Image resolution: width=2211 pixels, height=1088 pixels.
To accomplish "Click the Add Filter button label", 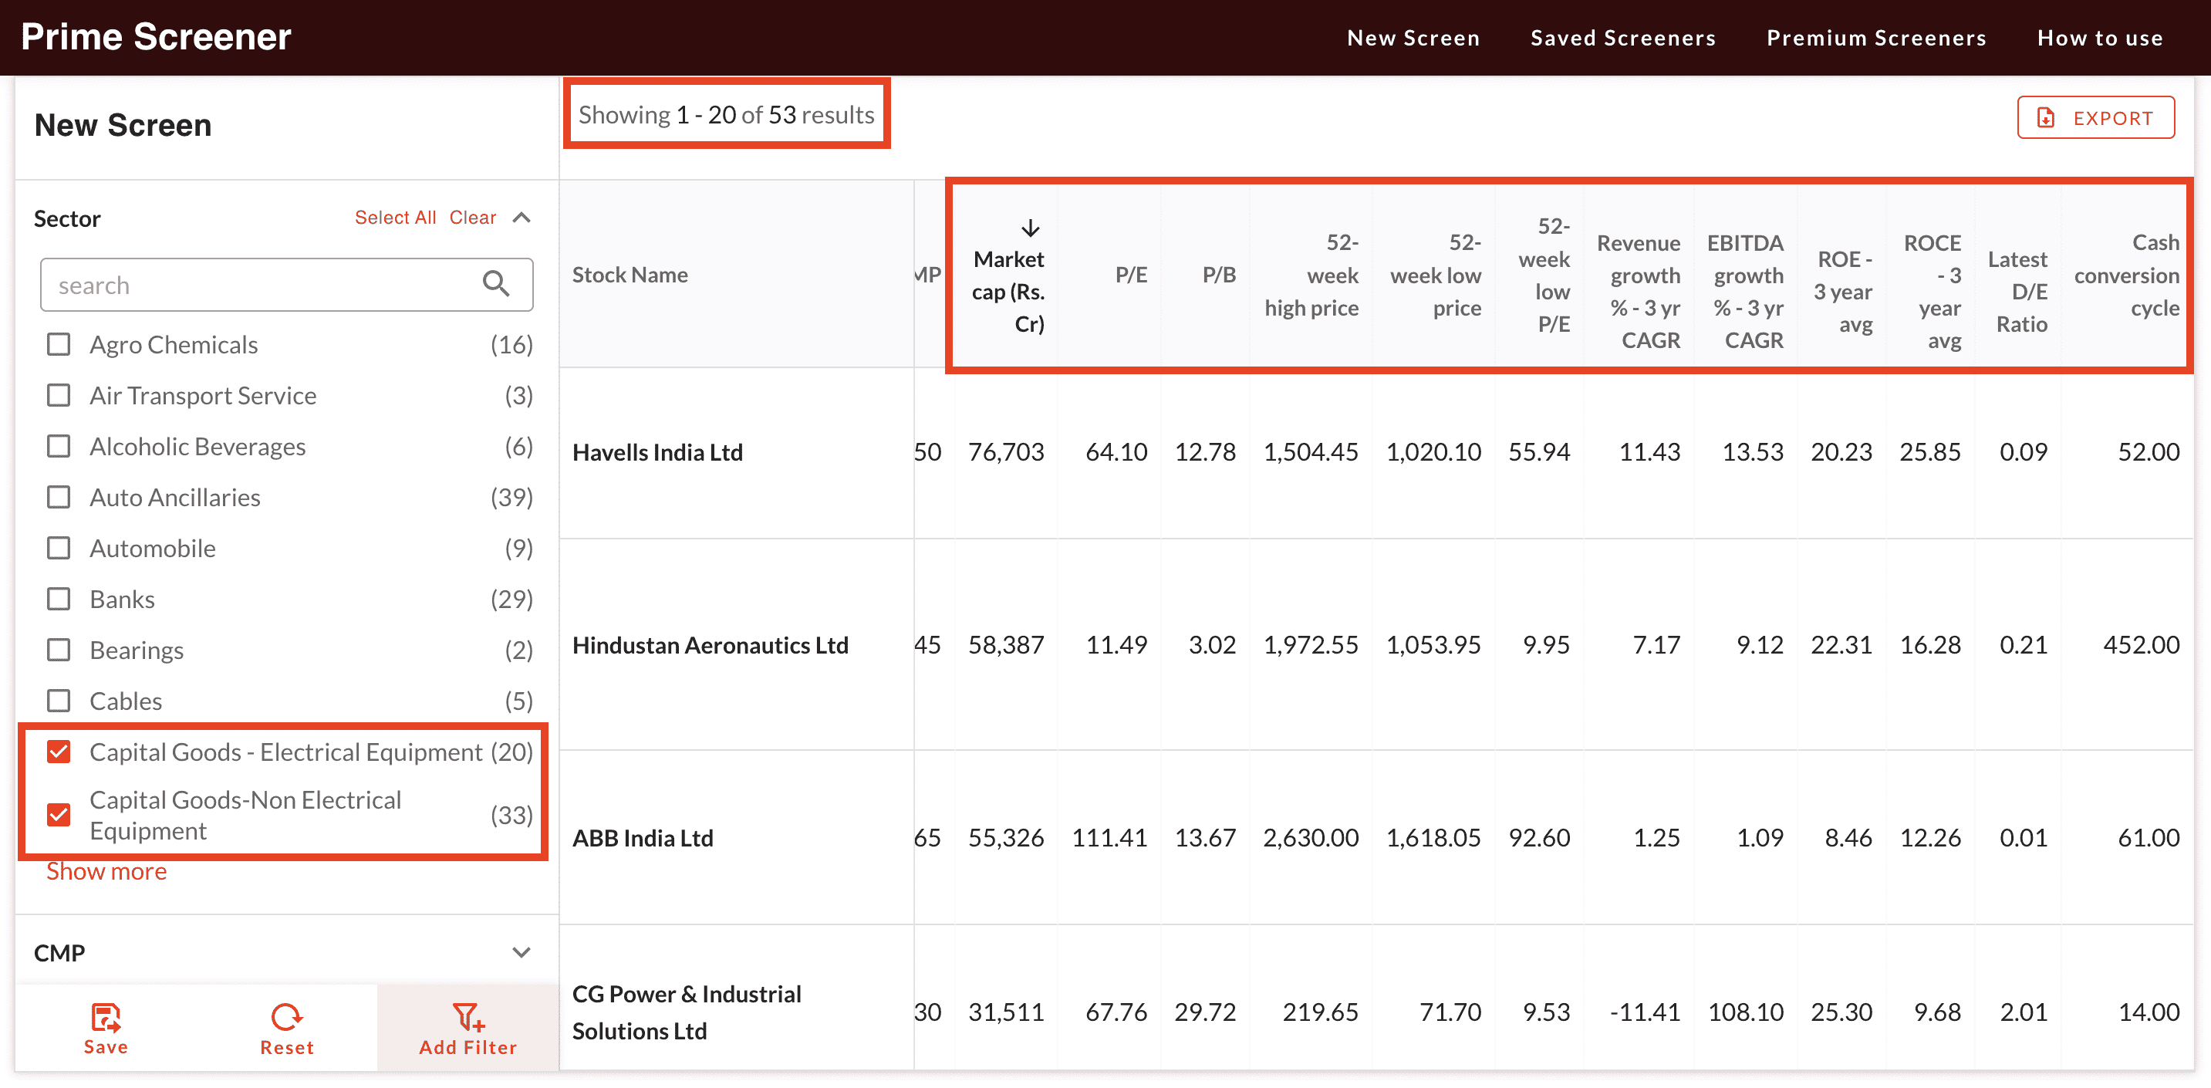I will pos(468,1048).
